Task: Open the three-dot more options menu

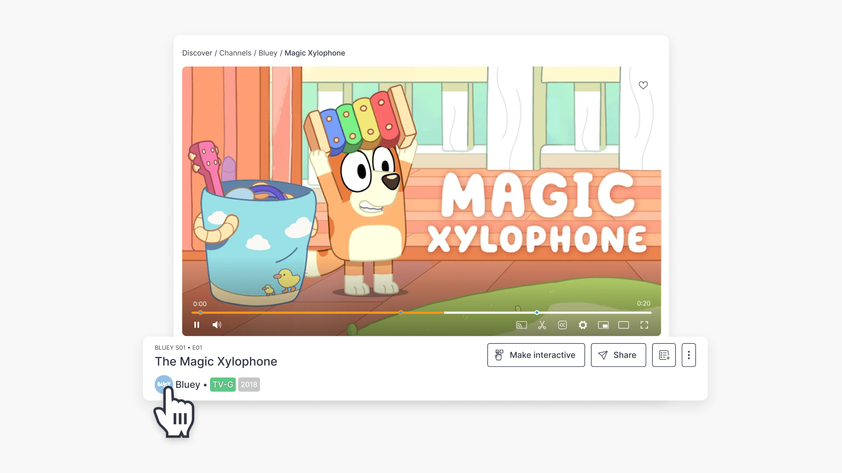Action: point(689,355)
